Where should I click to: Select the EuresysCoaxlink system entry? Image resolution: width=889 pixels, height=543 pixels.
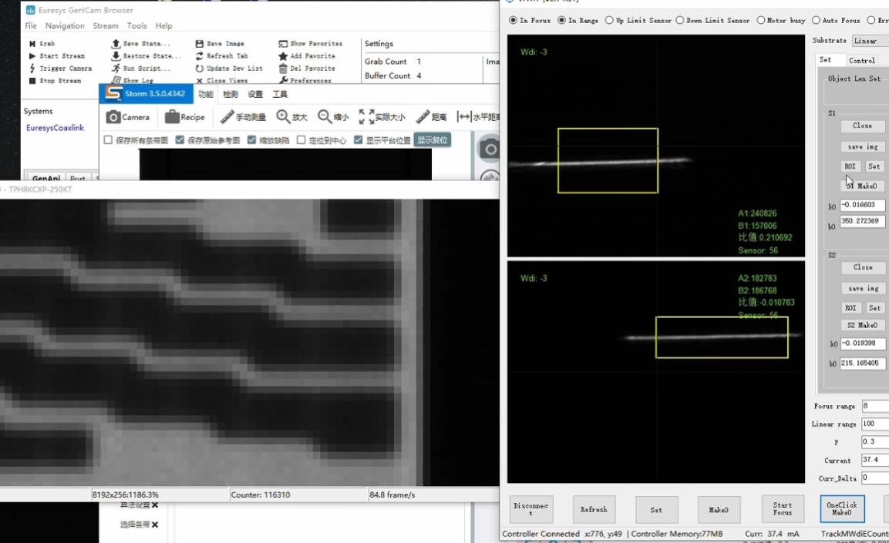(55, 128)
